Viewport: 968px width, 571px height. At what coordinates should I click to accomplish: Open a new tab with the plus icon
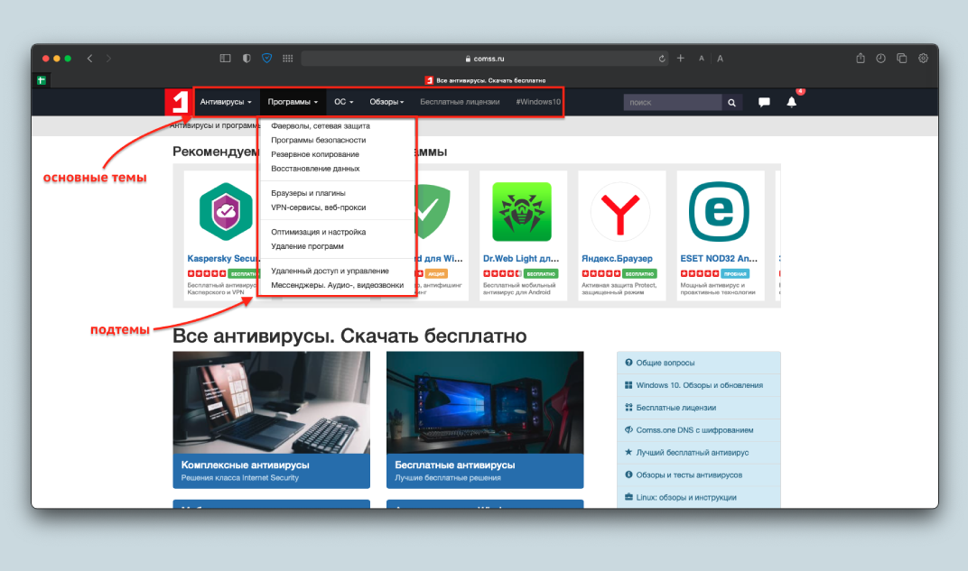[680, 59]
